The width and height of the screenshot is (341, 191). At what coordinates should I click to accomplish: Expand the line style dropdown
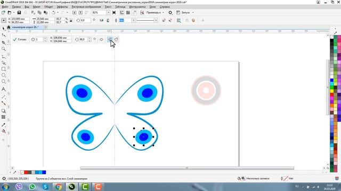(156, 20)
